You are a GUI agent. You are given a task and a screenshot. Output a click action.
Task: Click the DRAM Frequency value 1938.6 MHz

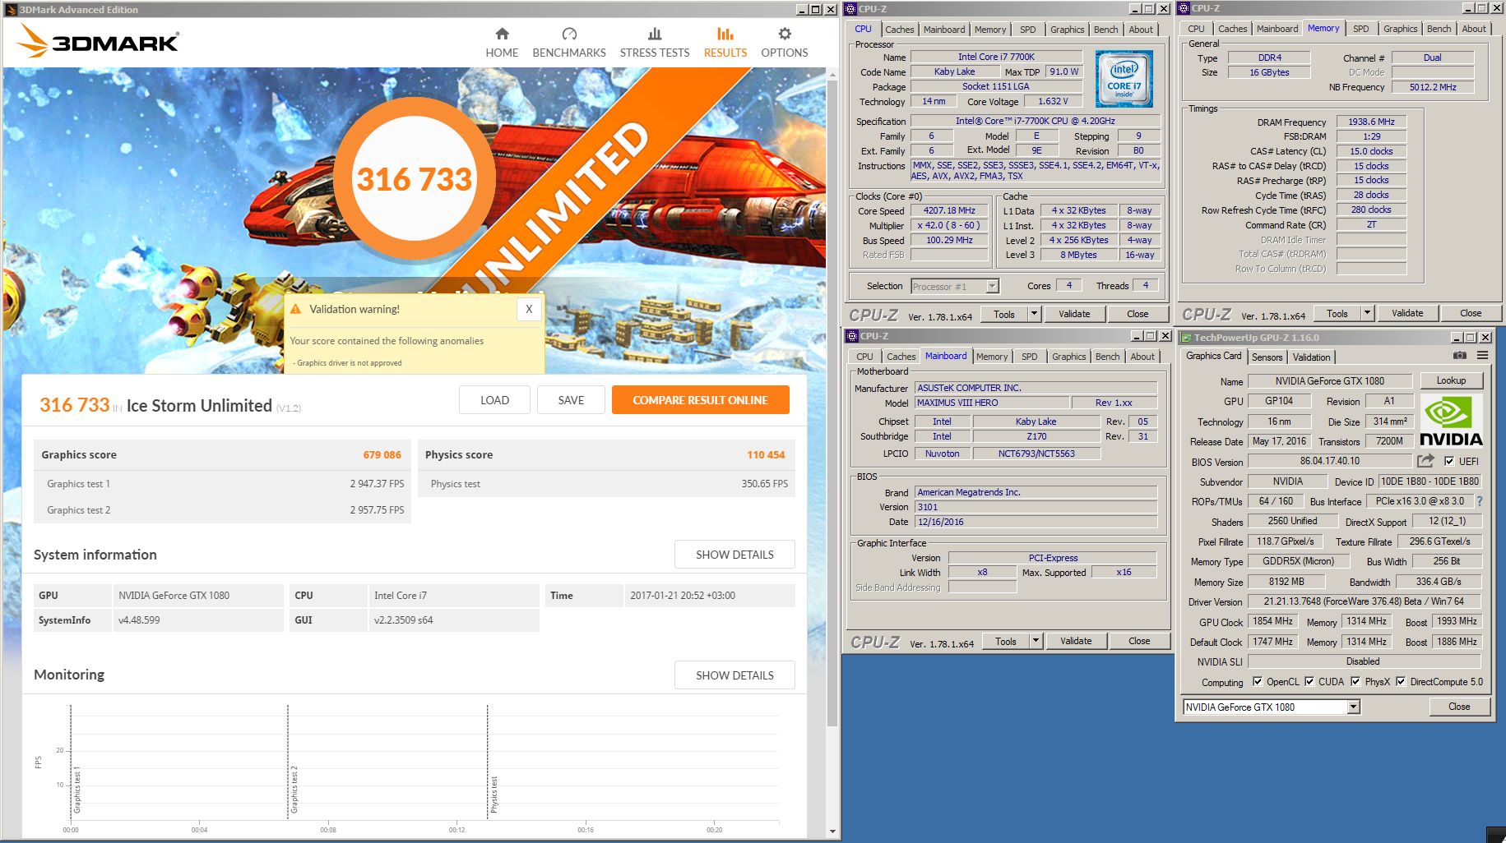1371,122
